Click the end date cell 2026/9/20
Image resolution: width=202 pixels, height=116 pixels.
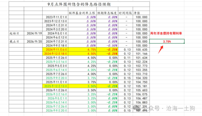point(33,41)
